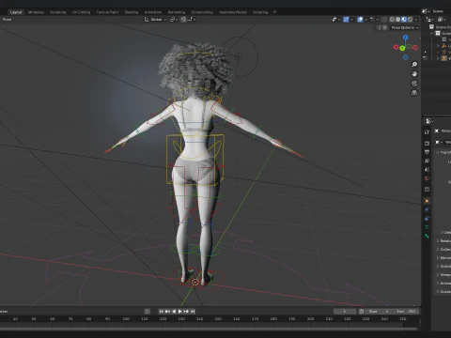Click the zoom magnifier viewport icon

coord(414,65)
